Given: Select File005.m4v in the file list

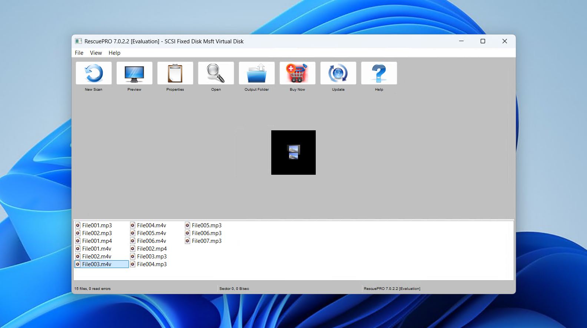Looking at the screenshot, I should [x=152, y=233].
